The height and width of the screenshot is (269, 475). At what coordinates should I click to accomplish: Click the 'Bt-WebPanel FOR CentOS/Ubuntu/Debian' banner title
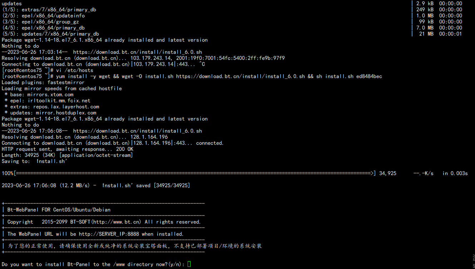(59, 210)
